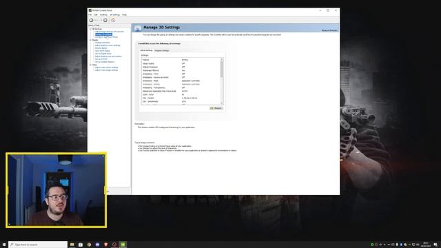Viewport: 441px width, 248px height.
Task: Go to the Home page icon
Action: click(x=113, y=20)
